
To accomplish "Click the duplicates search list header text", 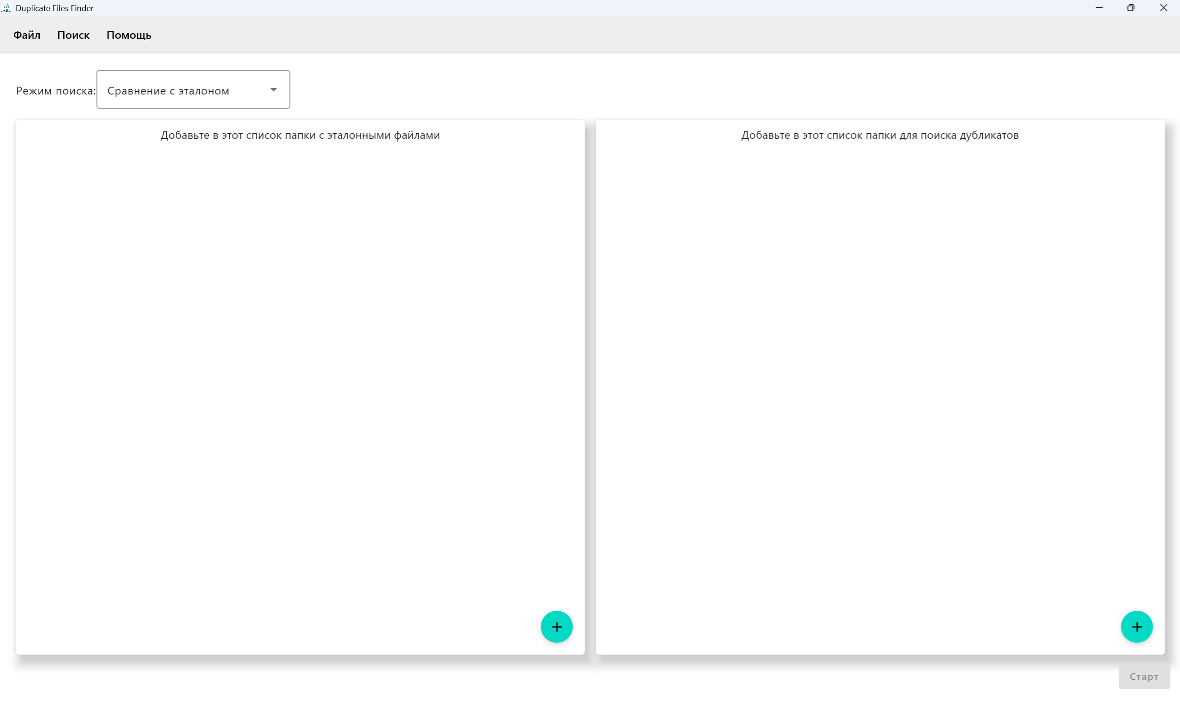I will pyautogui.click(x=880, y=135).
